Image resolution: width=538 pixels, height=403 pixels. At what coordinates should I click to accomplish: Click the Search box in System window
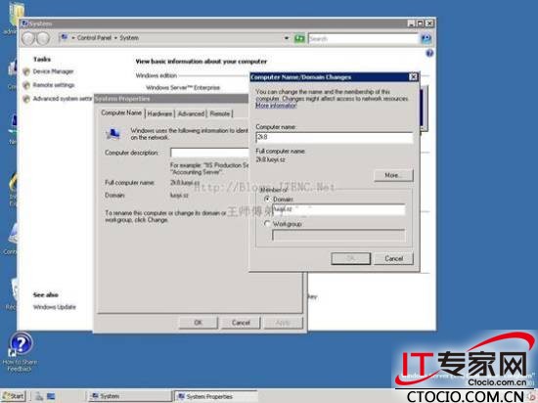[x=363, y=38]
